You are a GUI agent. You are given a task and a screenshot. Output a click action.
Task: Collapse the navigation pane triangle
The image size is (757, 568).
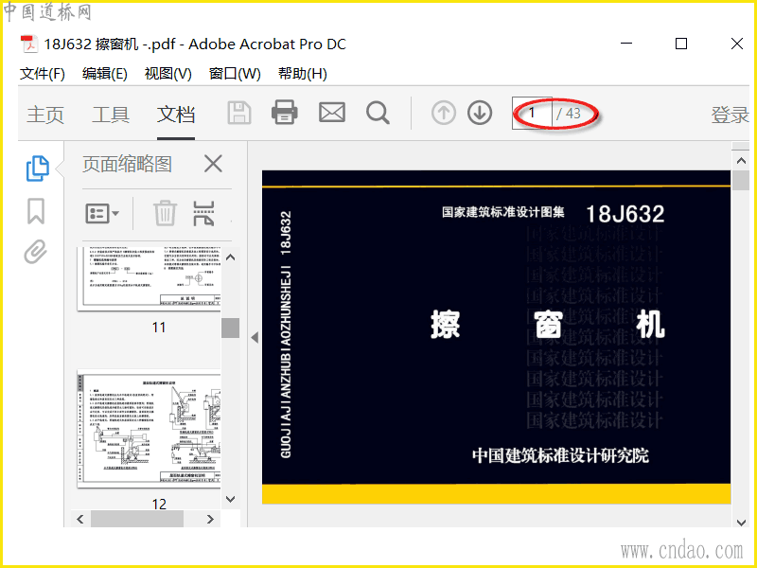[255, 338]
